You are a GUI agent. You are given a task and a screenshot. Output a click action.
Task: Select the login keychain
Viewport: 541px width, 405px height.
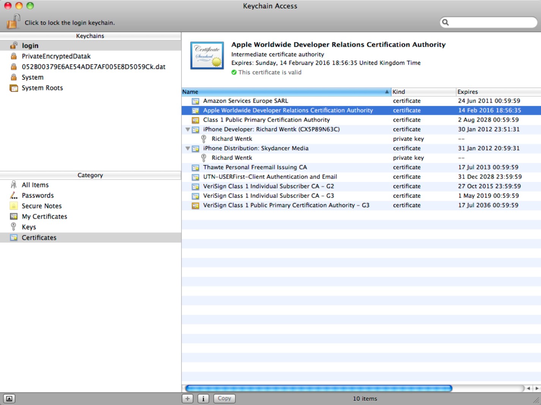tap(90, 45)
